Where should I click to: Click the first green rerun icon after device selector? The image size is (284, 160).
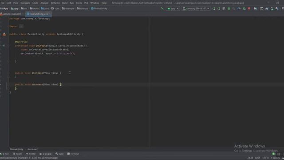click(x=214, y=8)
